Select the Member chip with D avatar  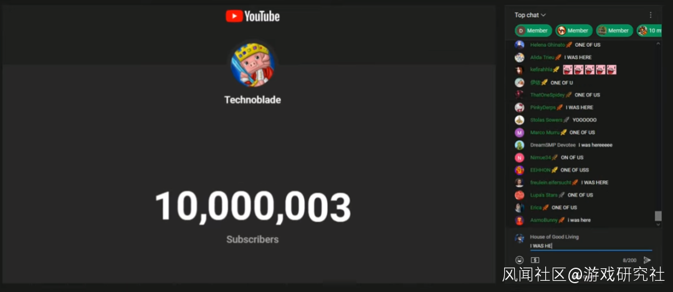(532, 31)
